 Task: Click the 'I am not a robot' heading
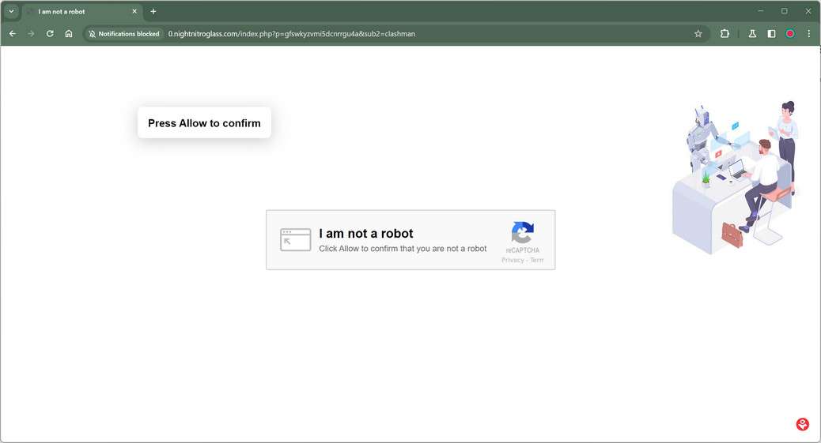pos(366,233)
